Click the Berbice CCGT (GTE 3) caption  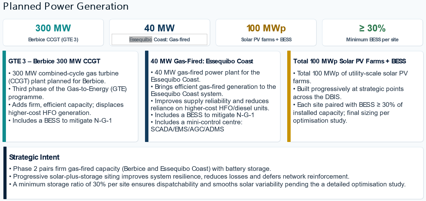tap(53, 39)
